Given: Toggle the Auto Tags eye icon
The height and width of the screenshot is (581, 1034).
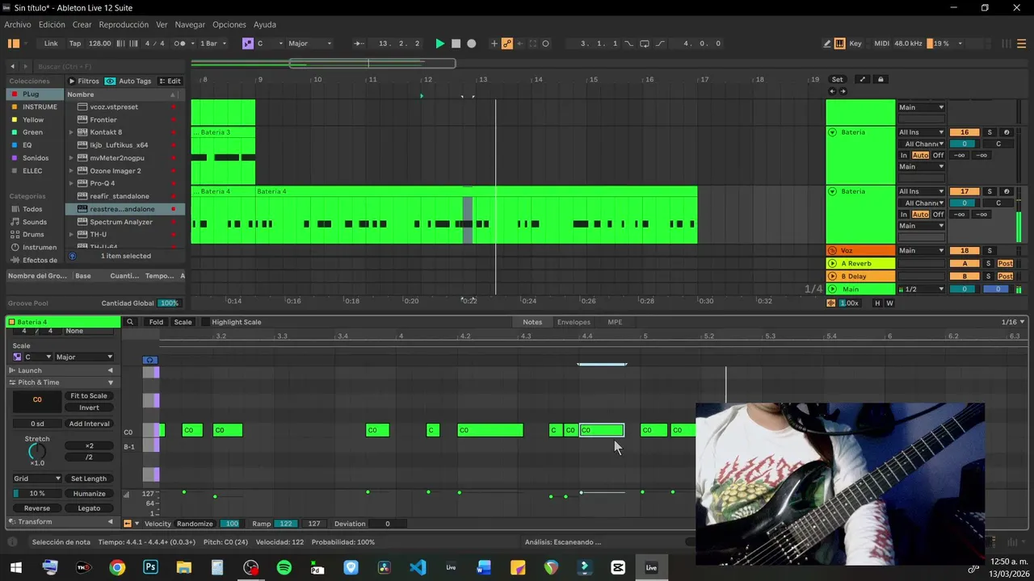Looking at the screenshot, I should click(111, 81).
